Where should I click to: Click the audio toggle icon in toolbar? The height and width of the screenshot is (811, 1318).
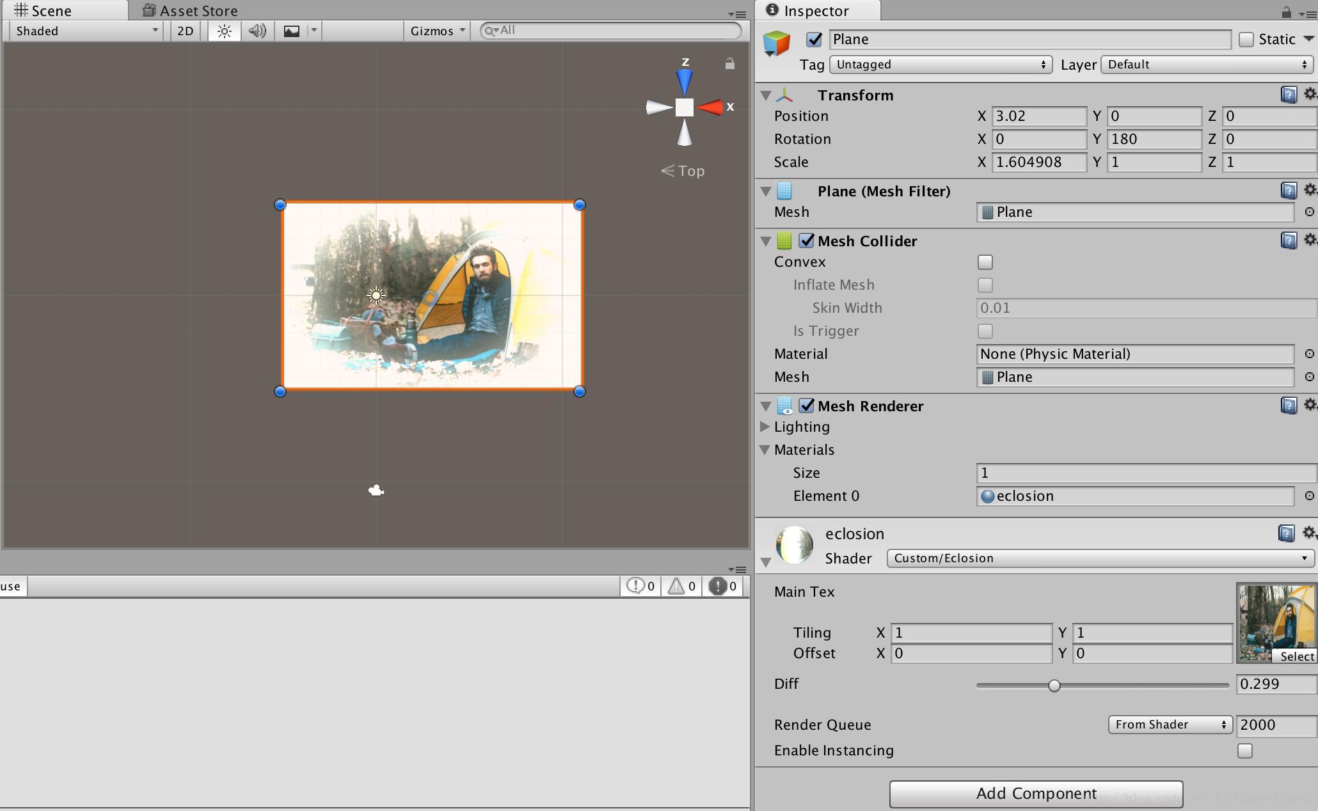click(256, 31)
